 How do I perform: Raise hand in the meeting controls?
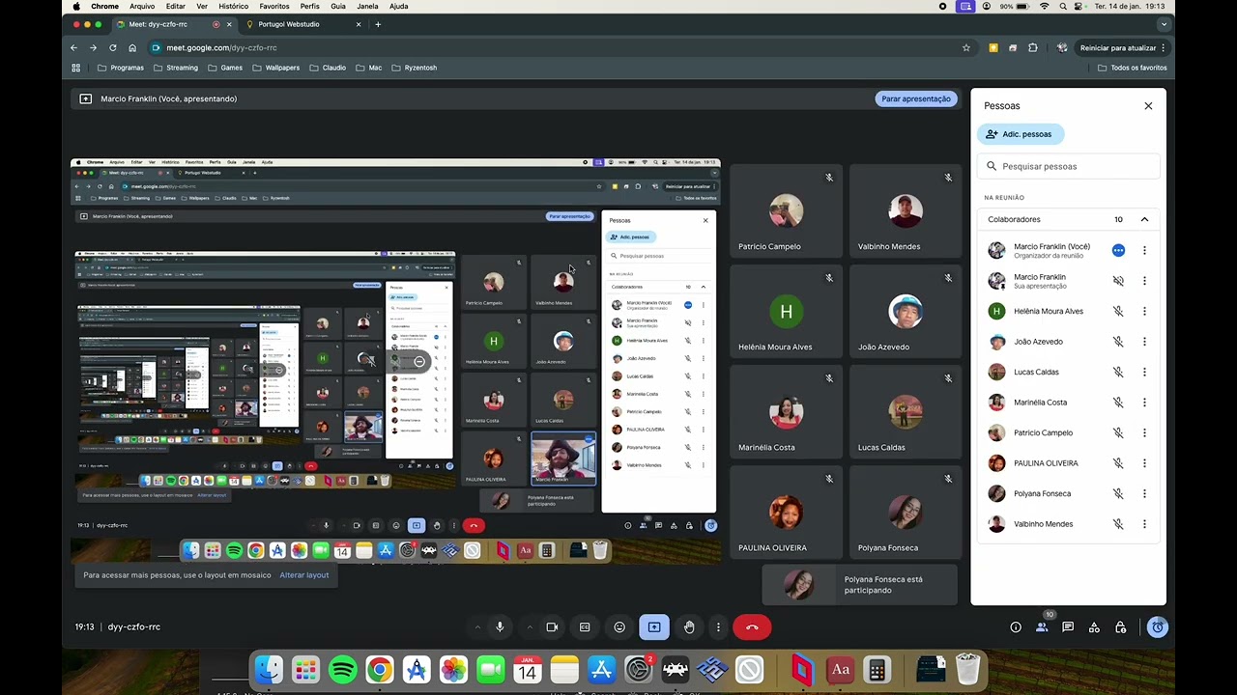pyautogui.click(x=689, y=627)
